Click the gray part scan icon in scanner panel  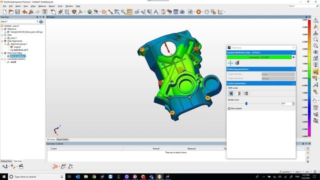(x=237, y=63)
